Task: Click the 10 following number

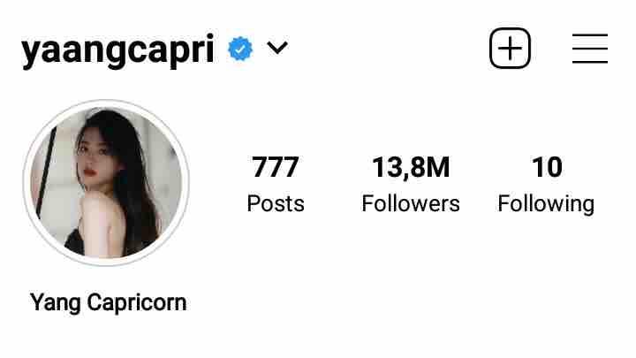Action: [x=547, y=167]
